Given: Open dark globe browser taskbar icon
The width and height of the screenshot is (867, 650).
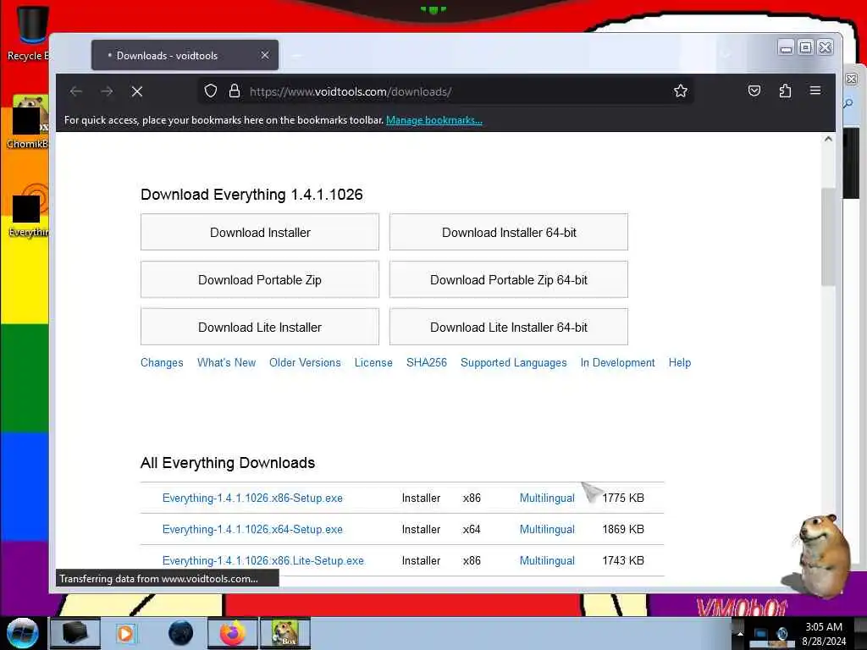Looking at the screenshot, I should 181,633.
